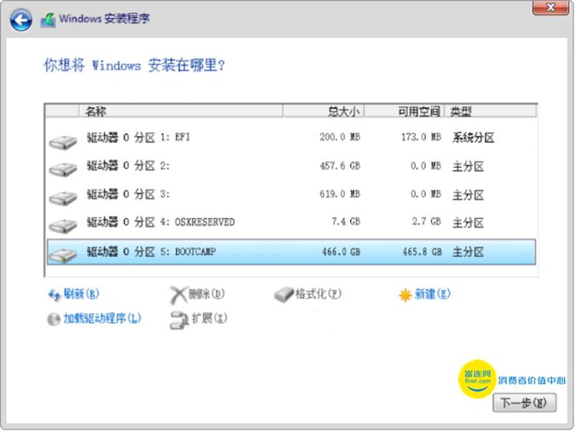Click the Windows Setup title icon

tap(48, 20)
